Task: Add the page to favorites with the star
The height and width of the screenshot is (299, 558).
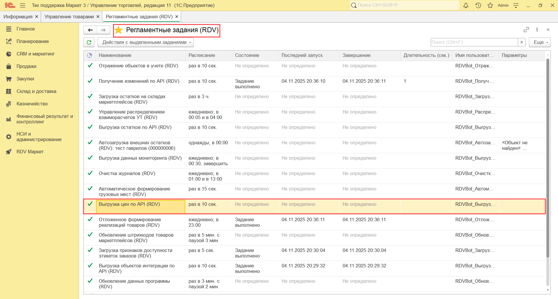Action: (119, 30)
